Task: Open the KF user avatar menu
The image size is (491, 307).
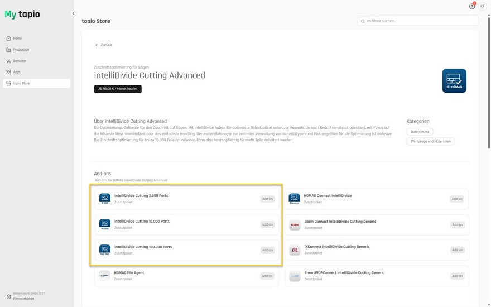Action: tap(482, 6)
